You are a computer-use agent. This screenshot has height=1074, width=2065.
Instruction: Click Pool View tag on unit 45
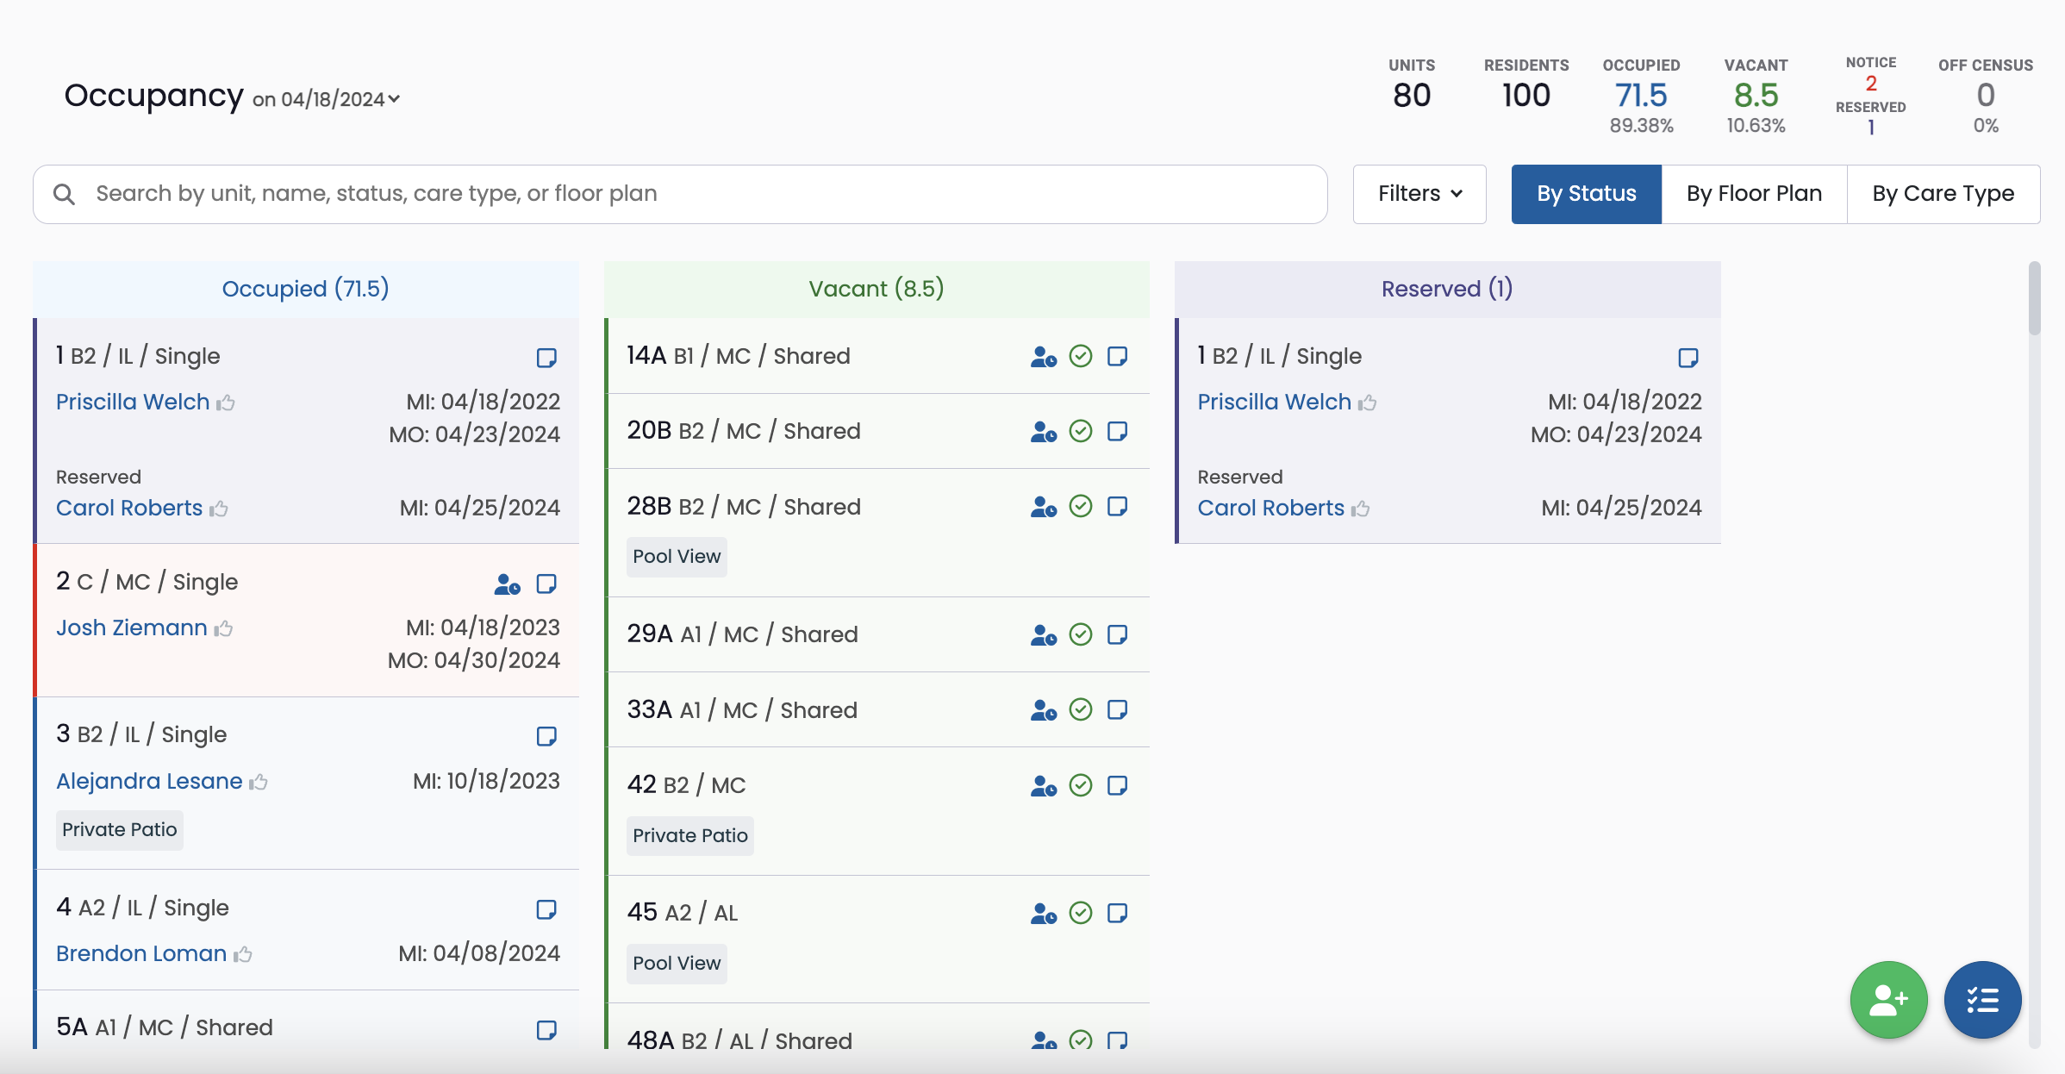pyautogui.click(x=677, y=964)
